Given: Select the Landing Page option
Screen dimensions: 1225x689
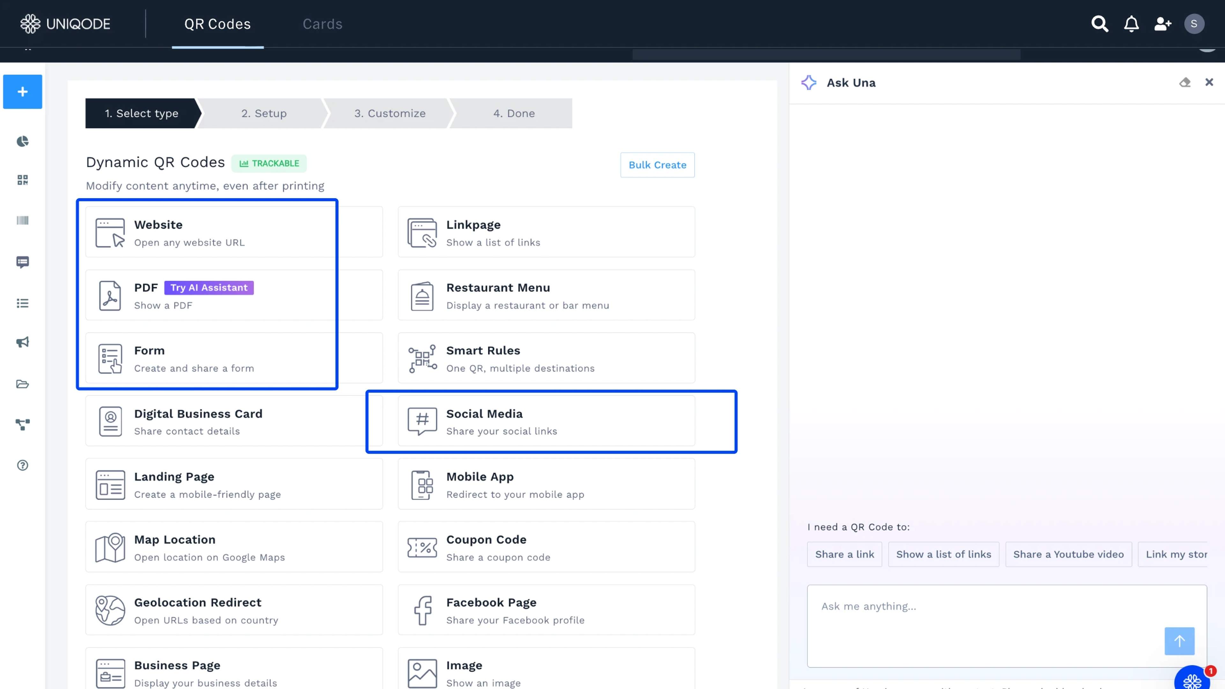Looking at the screenshot, I should click(234, 484).
